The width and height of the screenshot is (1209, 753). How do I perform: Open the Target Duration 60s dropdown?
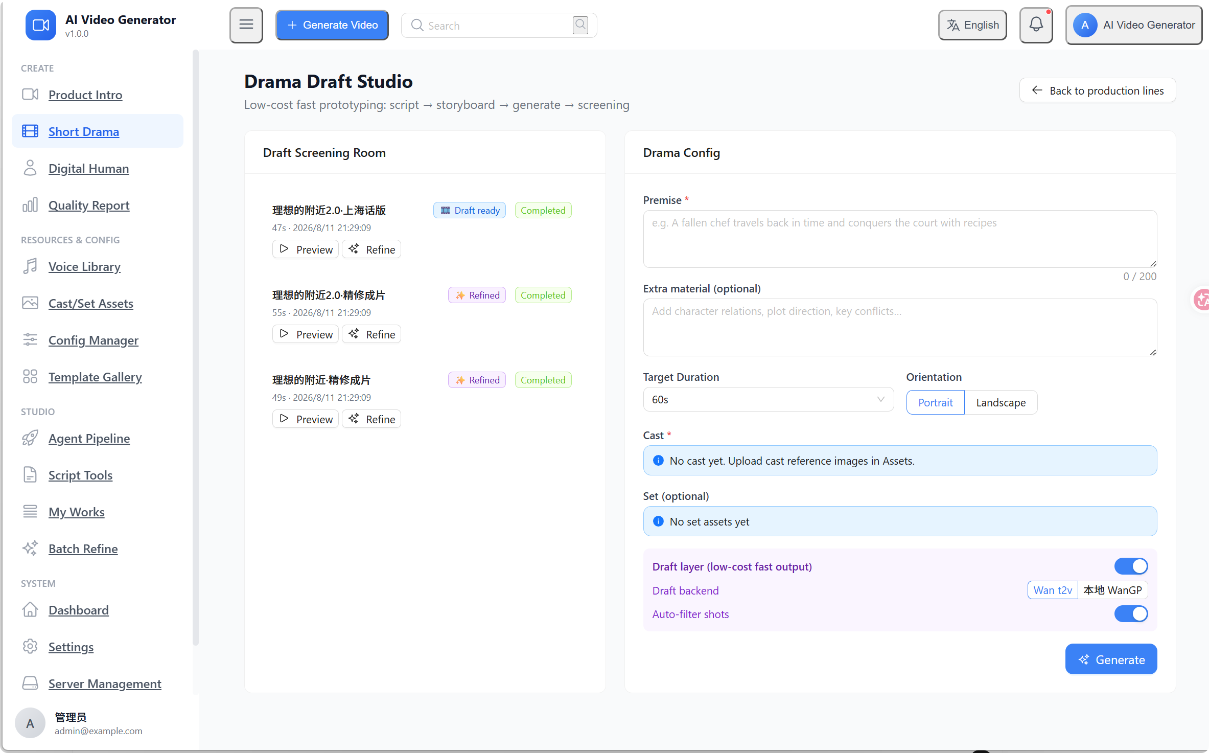pos(768,399)
